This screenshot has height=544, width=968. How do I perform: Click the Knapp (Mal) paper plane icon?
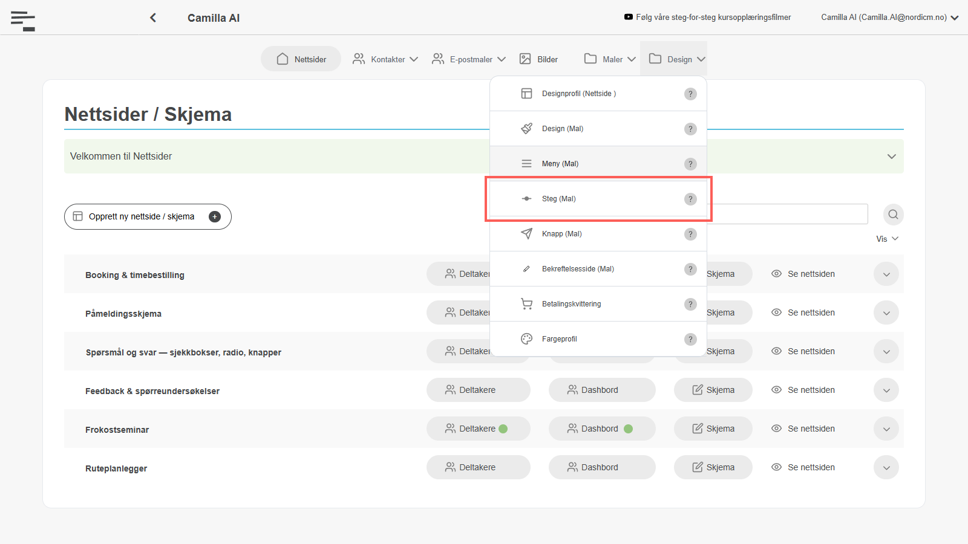point(526,233)
